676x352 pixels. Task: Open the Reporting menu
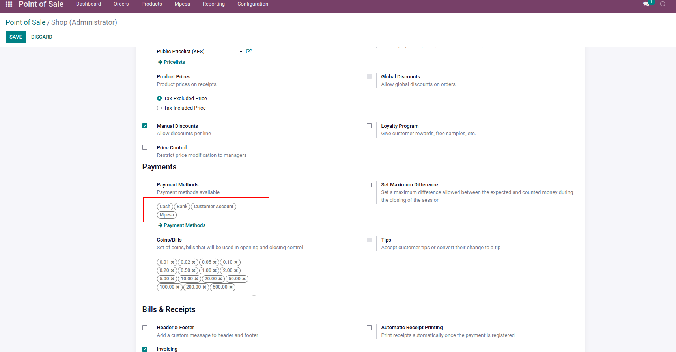click(x=213, y=4)
